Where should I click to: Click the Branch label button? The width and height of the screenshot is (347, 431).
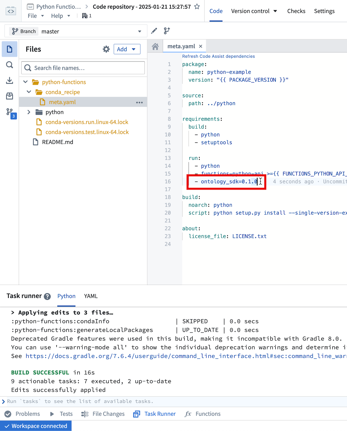tap(24, 31)
